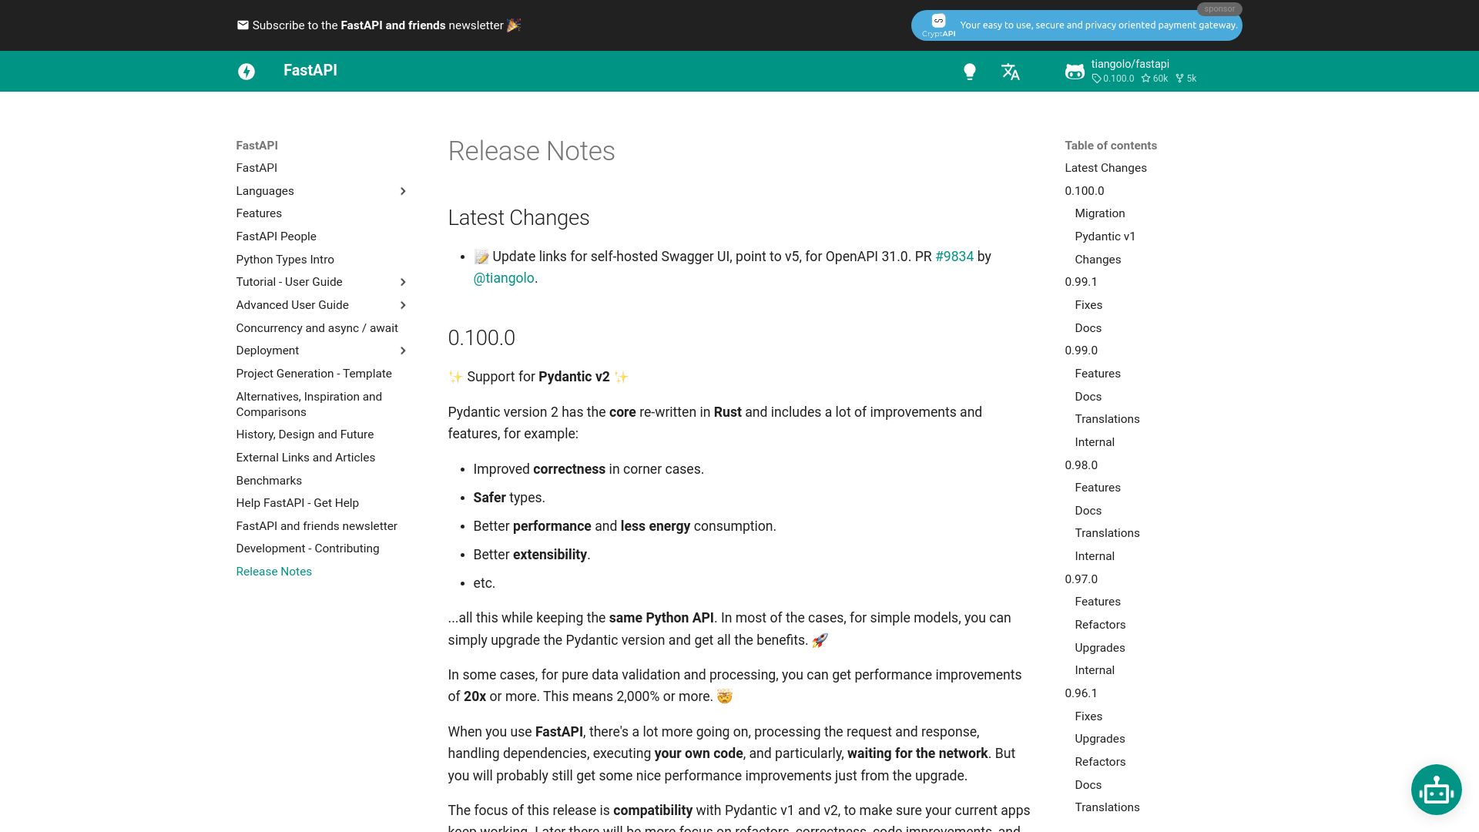Click the FastAPI lightning logo icon
Image resolution: width=1479 pixels, height=832 pixels.
click(246, 71)
